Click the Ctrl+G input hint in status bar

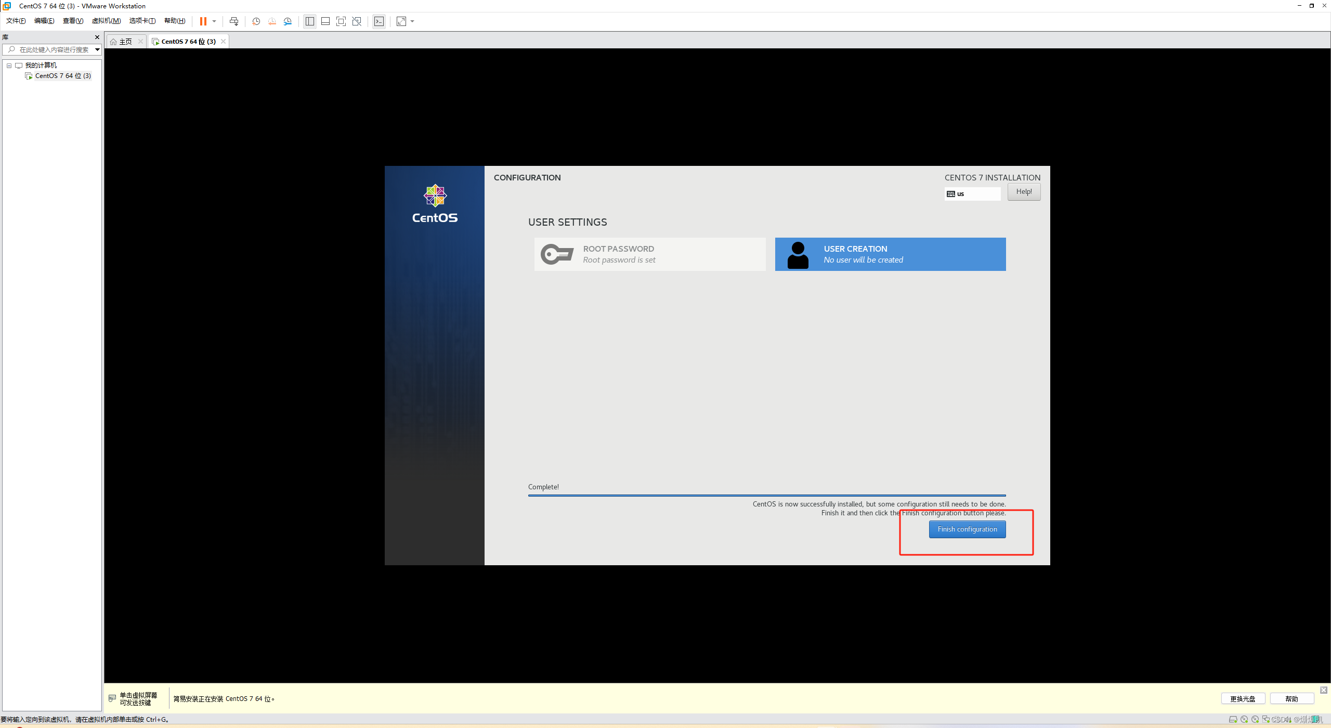click(85, 720)
